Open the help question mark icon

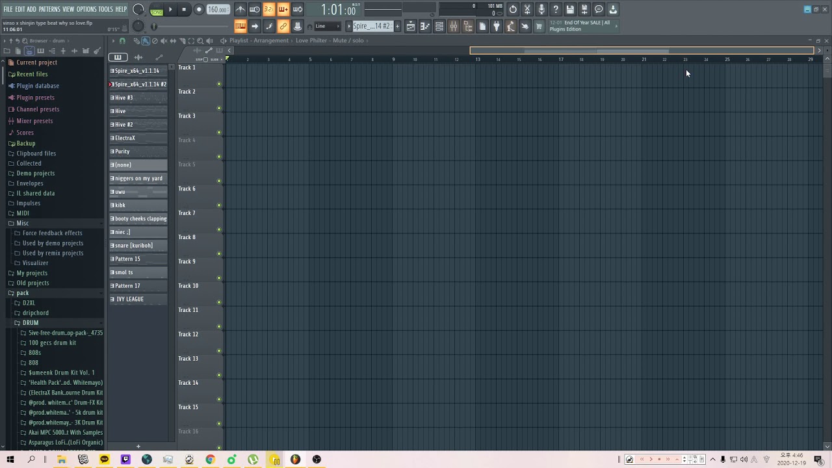pyautogui.click(x=556, y=9)
